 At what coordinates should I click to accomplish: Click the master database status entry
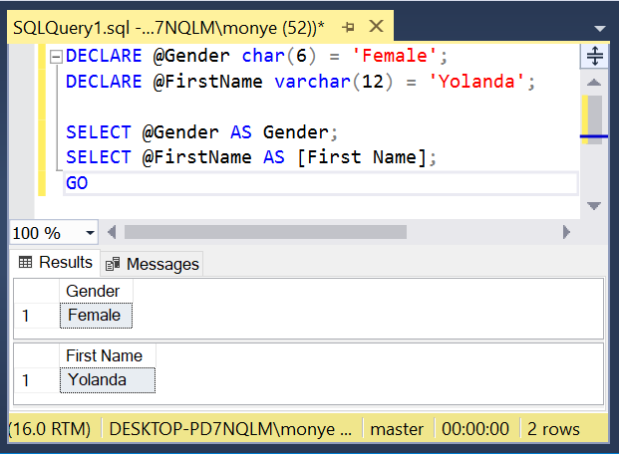point(397,429)
